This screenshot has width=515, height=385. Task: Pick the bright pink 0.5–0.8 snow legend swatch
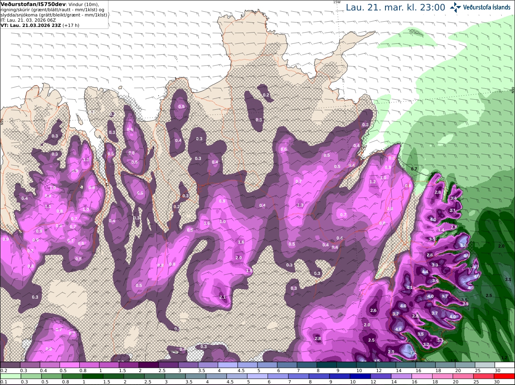(69, 365)
